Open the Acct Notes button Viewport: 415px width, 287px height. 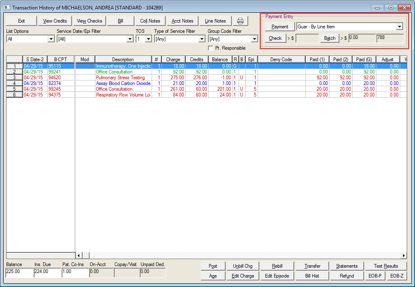[182, 21]
